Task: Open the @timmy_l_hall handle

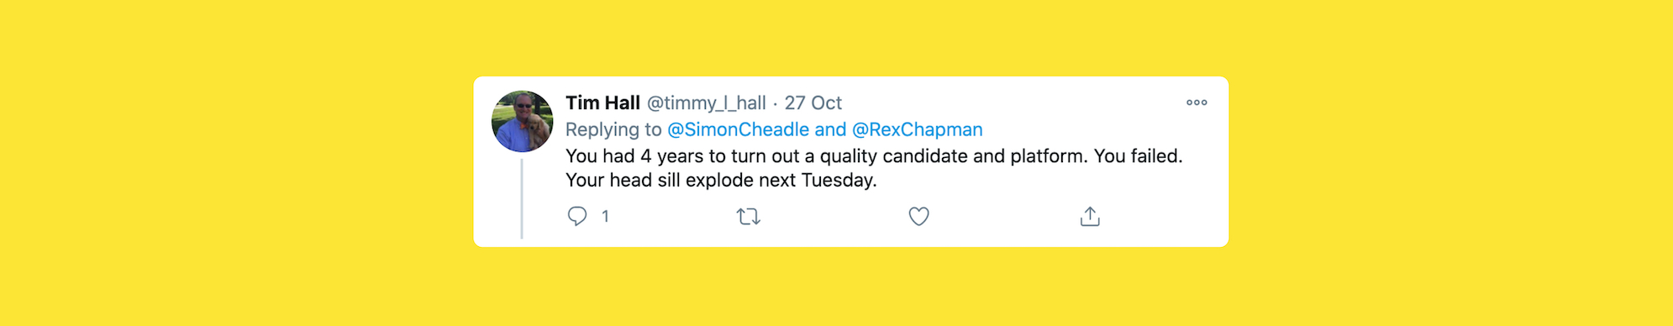Action: pyautogui.click(x=706, y=103)
